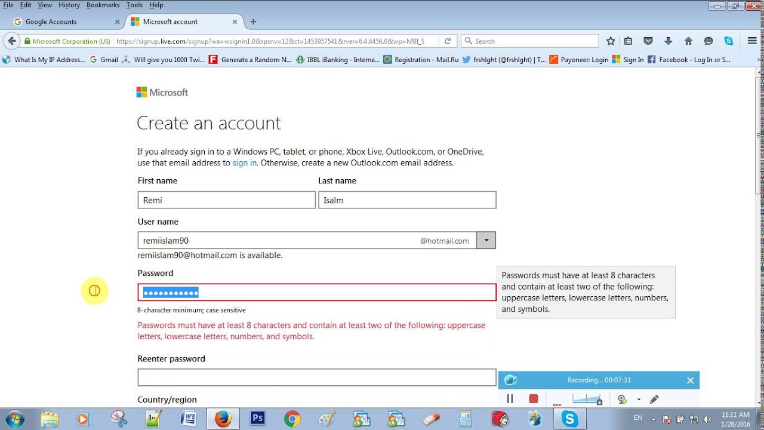Reload the page with the refresh icon
The height and width of the screenshot is (430, 764).
pos(448,41)
